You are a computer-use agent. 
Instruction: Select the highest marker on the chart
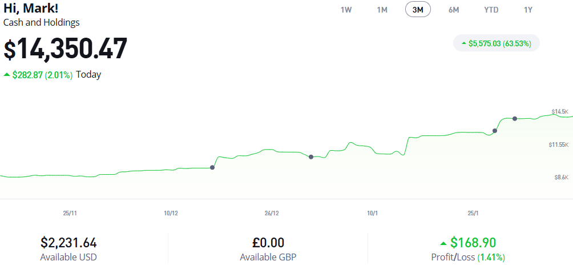515,119
